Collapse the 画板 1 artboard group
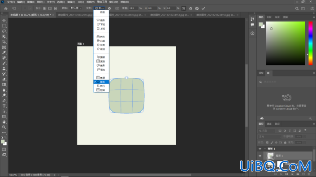Image resolution: width=316 pixels, height=177 pixels. 264,149
